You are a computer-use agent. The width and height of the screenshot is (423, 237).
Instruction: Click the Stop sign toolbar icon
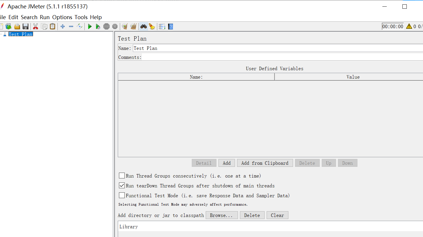point(106,26)
